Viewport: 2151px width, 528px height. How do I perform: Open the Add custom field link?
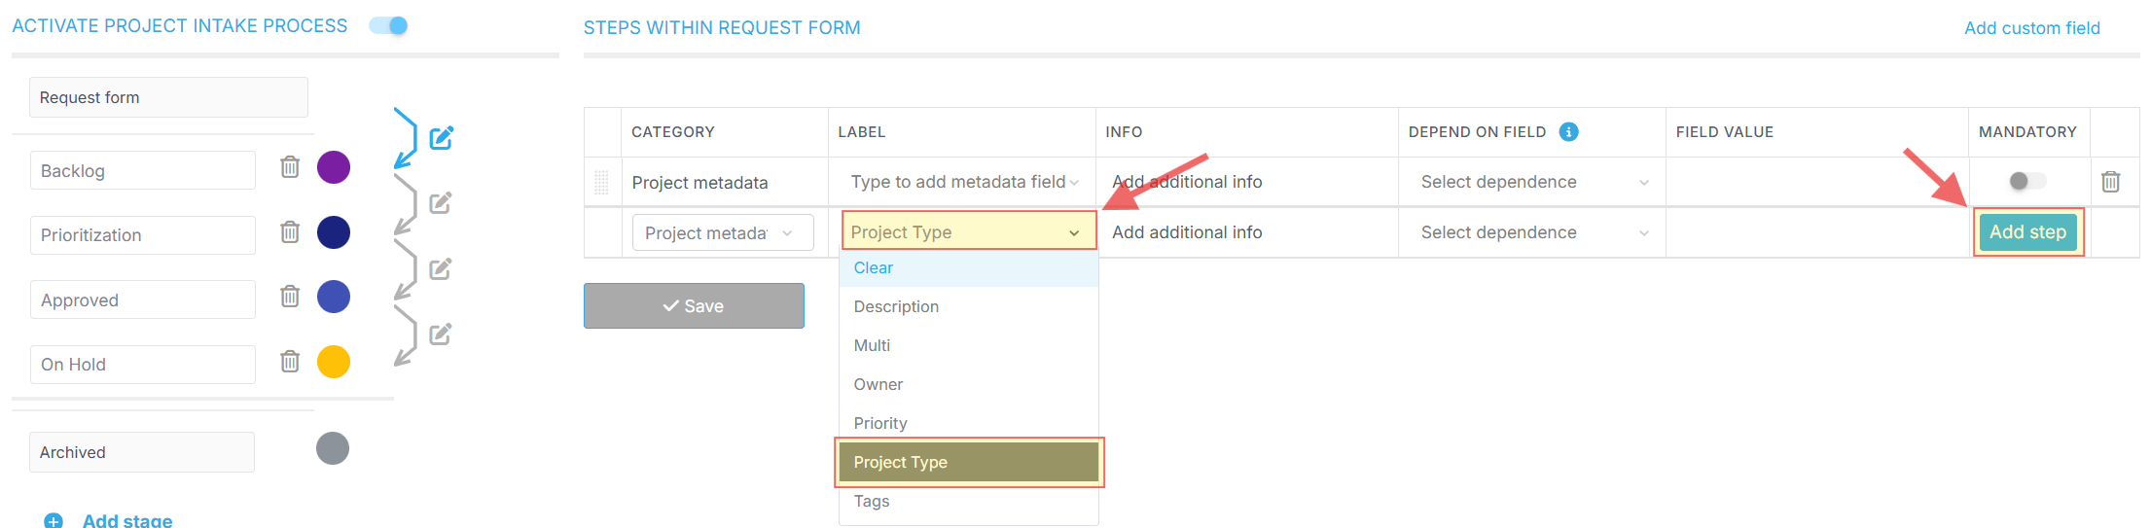coord(2031,28)
